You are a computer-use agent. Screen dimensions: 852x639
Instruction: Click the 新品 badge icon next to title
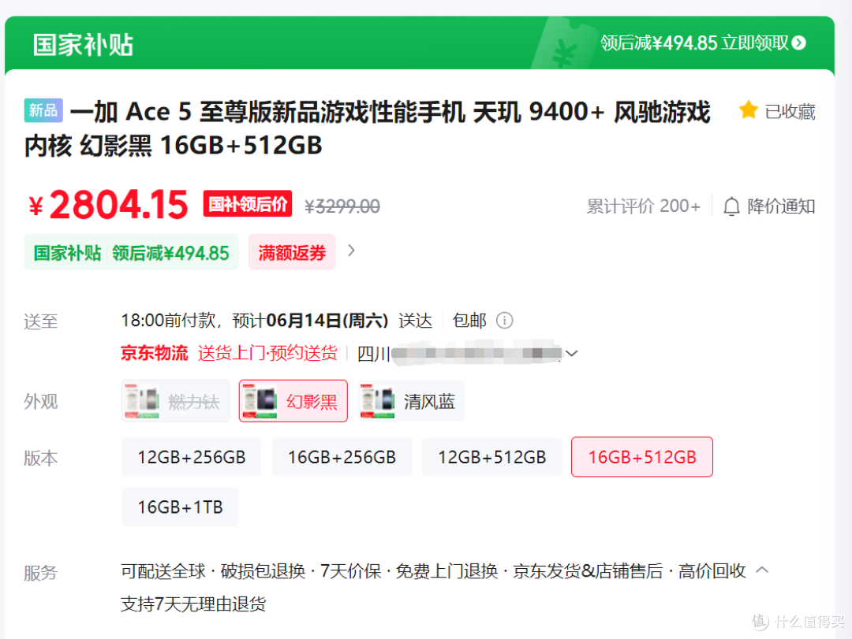(x=43, y=110)
